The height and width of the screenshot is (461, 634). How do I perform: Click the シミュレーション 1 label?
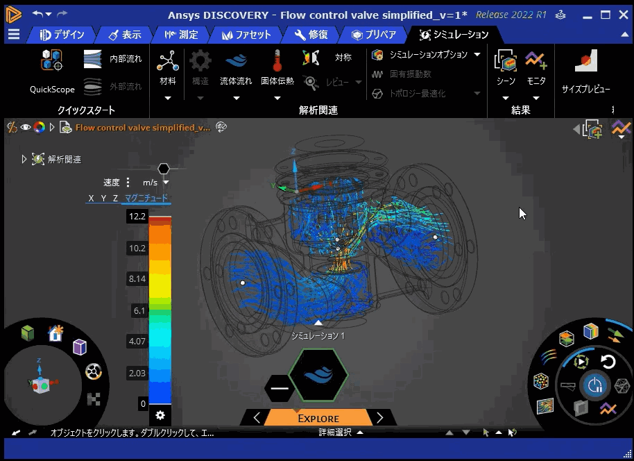point(318,335)
